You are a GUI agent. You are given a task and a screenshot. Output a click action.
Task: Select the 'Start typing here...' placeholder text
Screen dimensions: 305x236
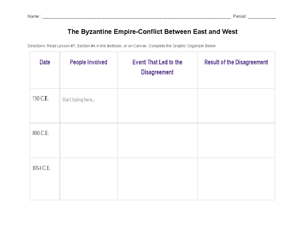[78, 100]
